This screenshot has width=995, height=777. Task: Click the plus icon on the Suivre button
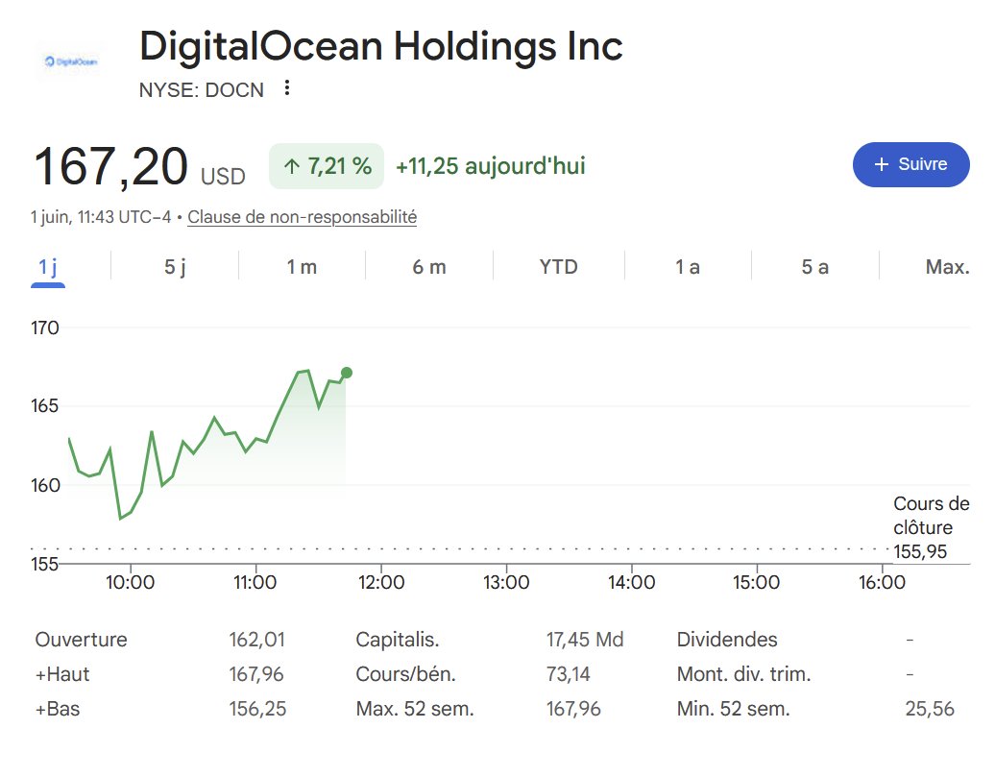click(882, 164)
